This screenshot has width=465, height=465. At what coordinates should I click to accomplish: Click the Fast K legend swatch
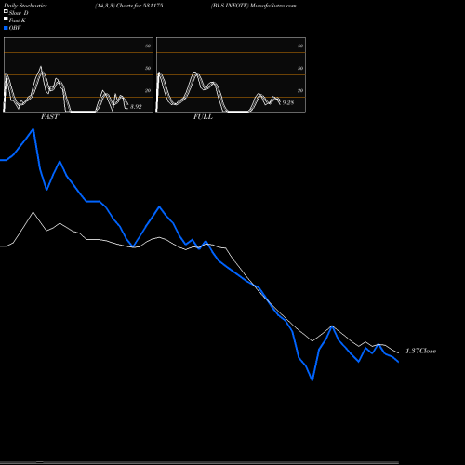(x=6, y=20)
